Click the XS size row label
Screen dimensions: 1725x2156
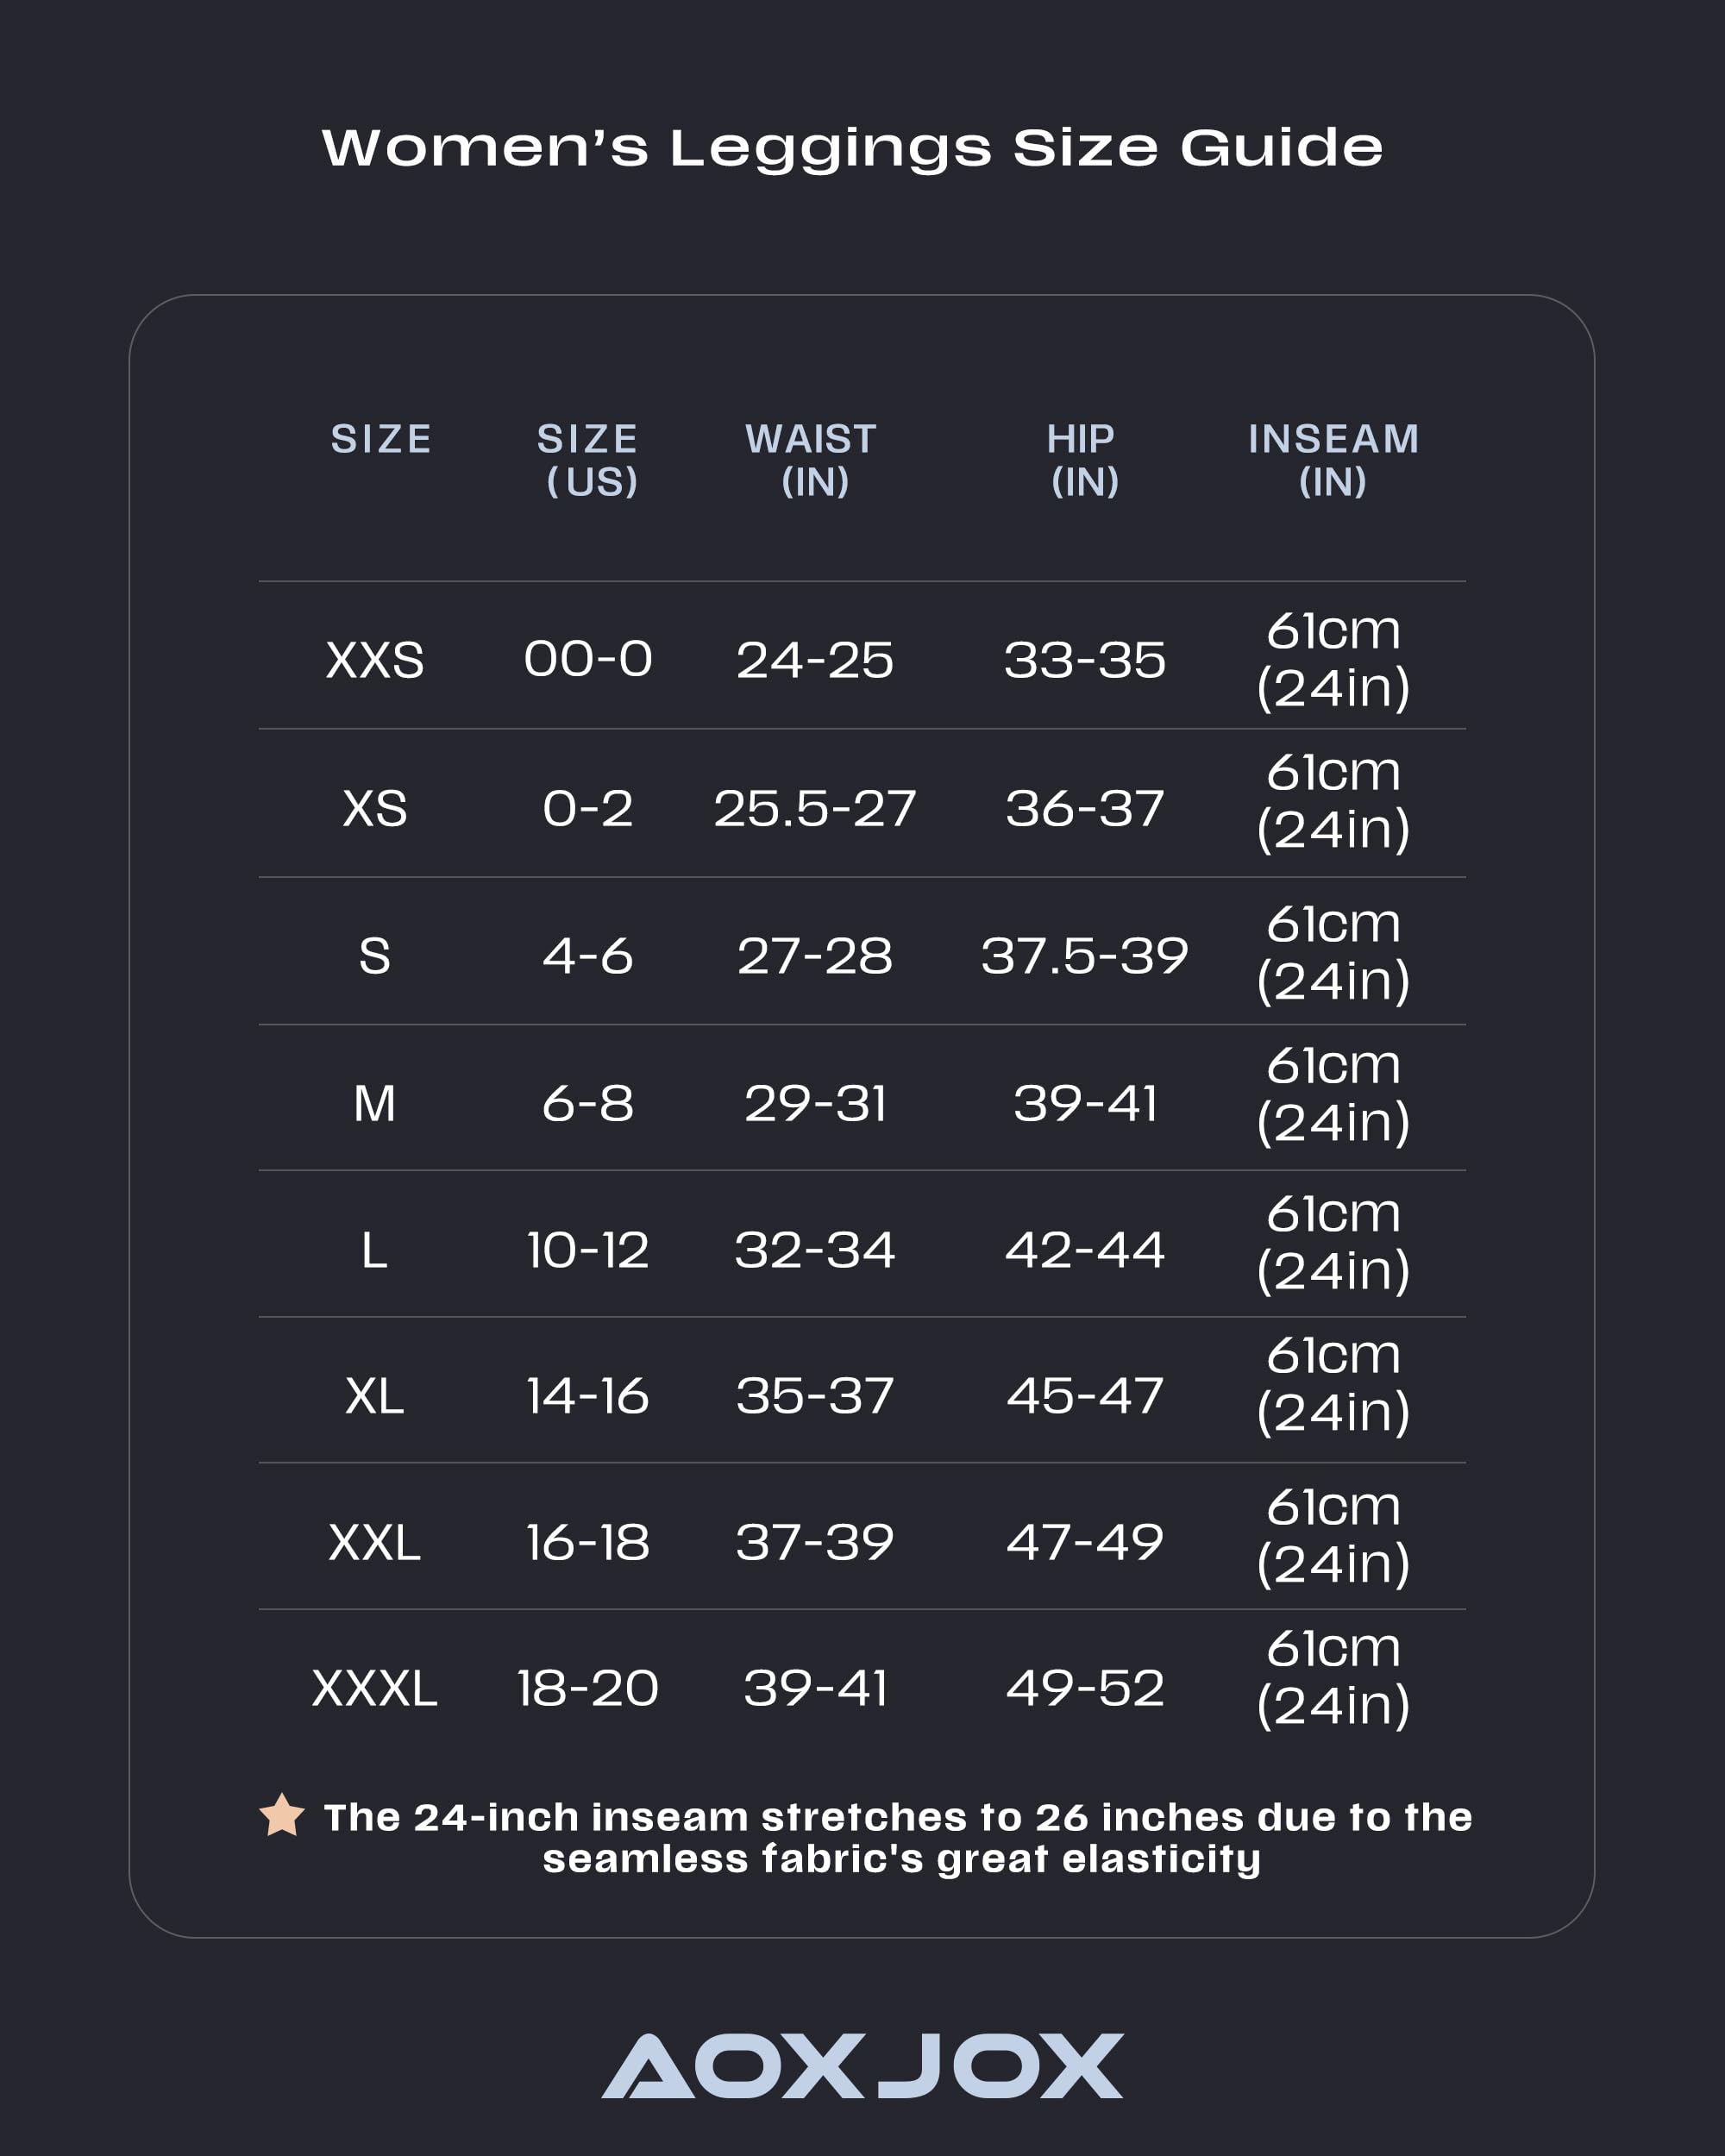375,808
